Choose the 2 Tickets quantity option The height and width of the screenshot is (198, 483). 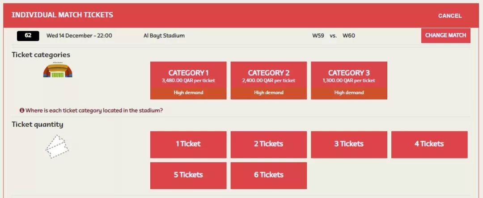(x=268, y=144)
